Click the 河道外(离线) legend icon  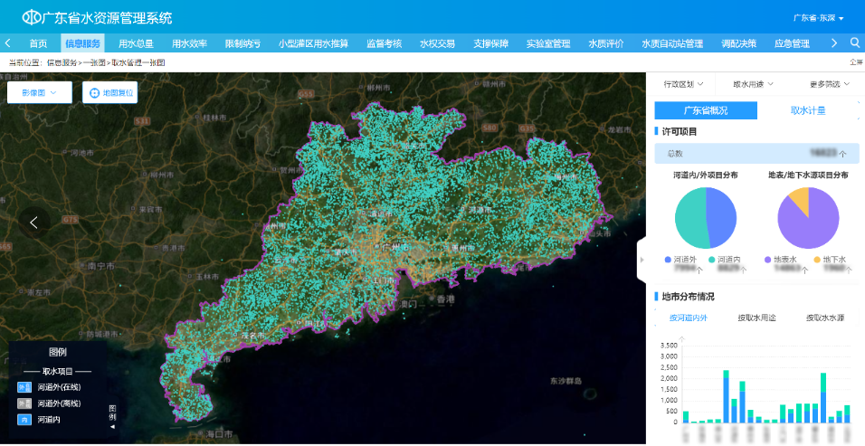[x=24, y=403]
